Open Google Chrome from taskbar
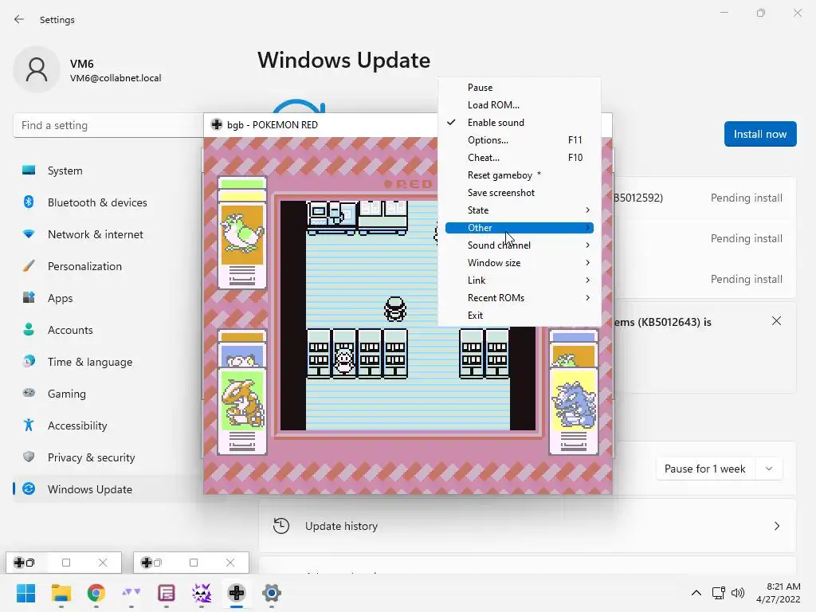The height and width of the screenshot is (612, 816). pyautogui.click(x=96, y=593)
